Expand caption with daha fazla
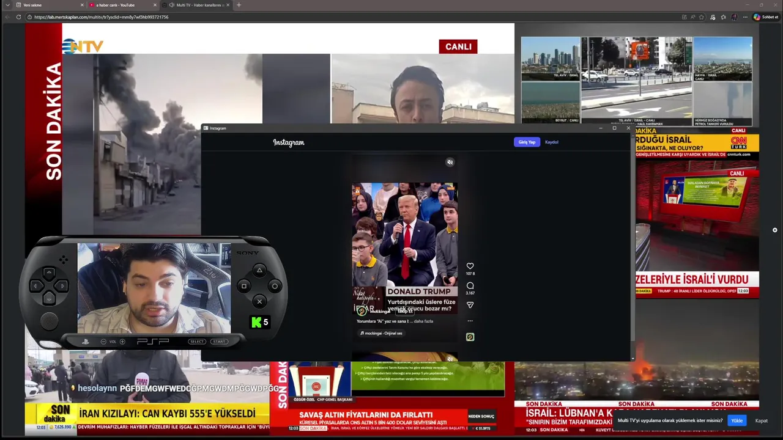 (x=423, y=321)
